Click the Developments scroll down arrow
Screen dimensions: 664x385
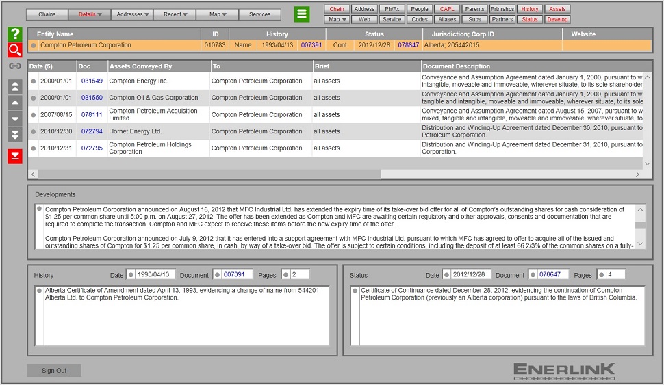[x=640, y=243]
